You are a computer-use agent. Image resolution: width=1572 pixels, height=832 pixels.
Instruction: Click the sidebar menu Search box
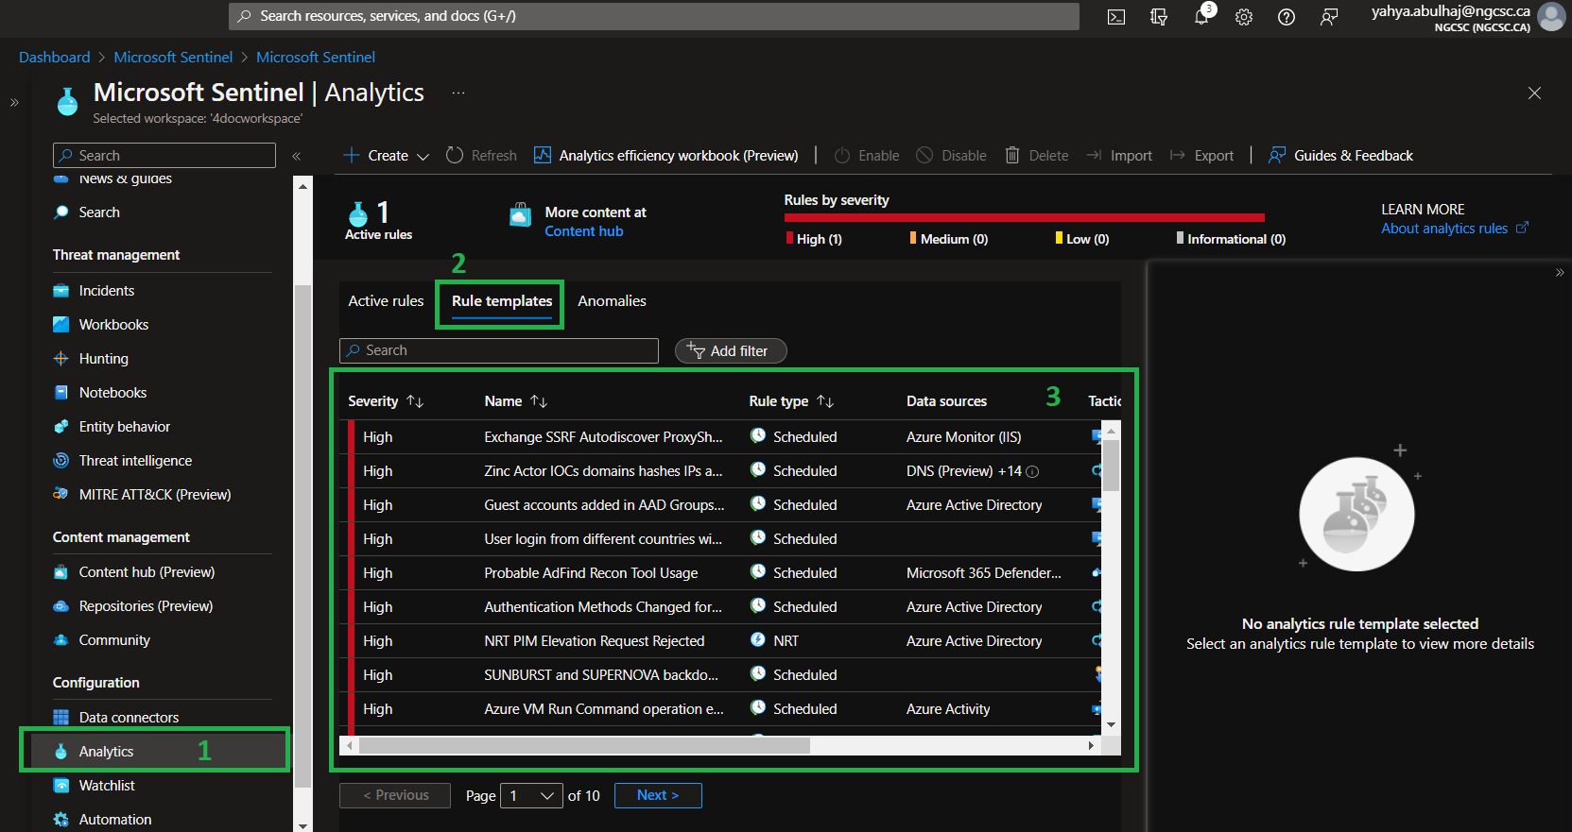[164, 156]
